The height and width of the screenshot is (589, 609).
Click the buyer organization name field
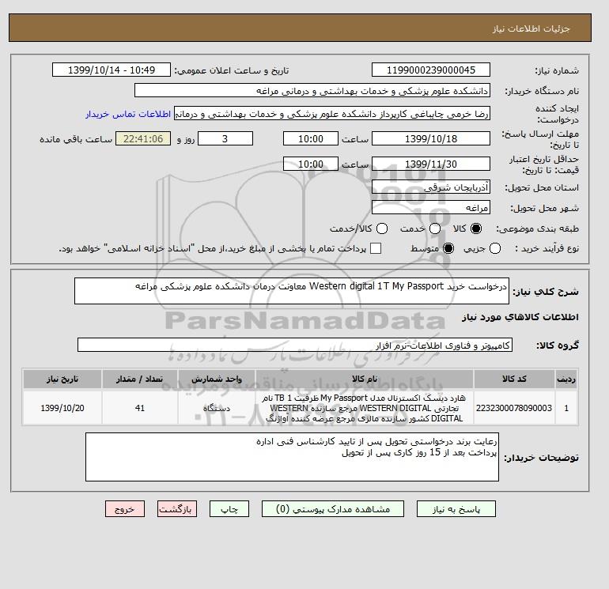312,90
